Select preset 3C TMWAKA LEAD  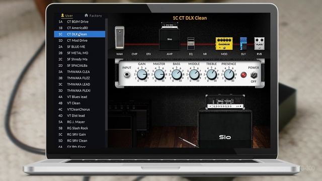pyautogui.click(x=79, y=84)
